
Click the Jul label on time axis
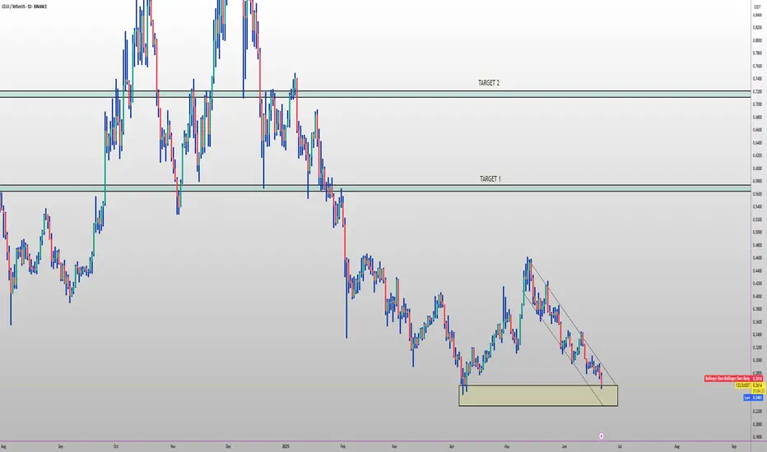[x=619, y=446]
